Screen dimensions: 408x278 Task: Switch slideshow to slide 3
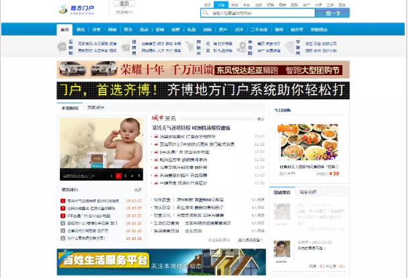(x=126, y=176)
